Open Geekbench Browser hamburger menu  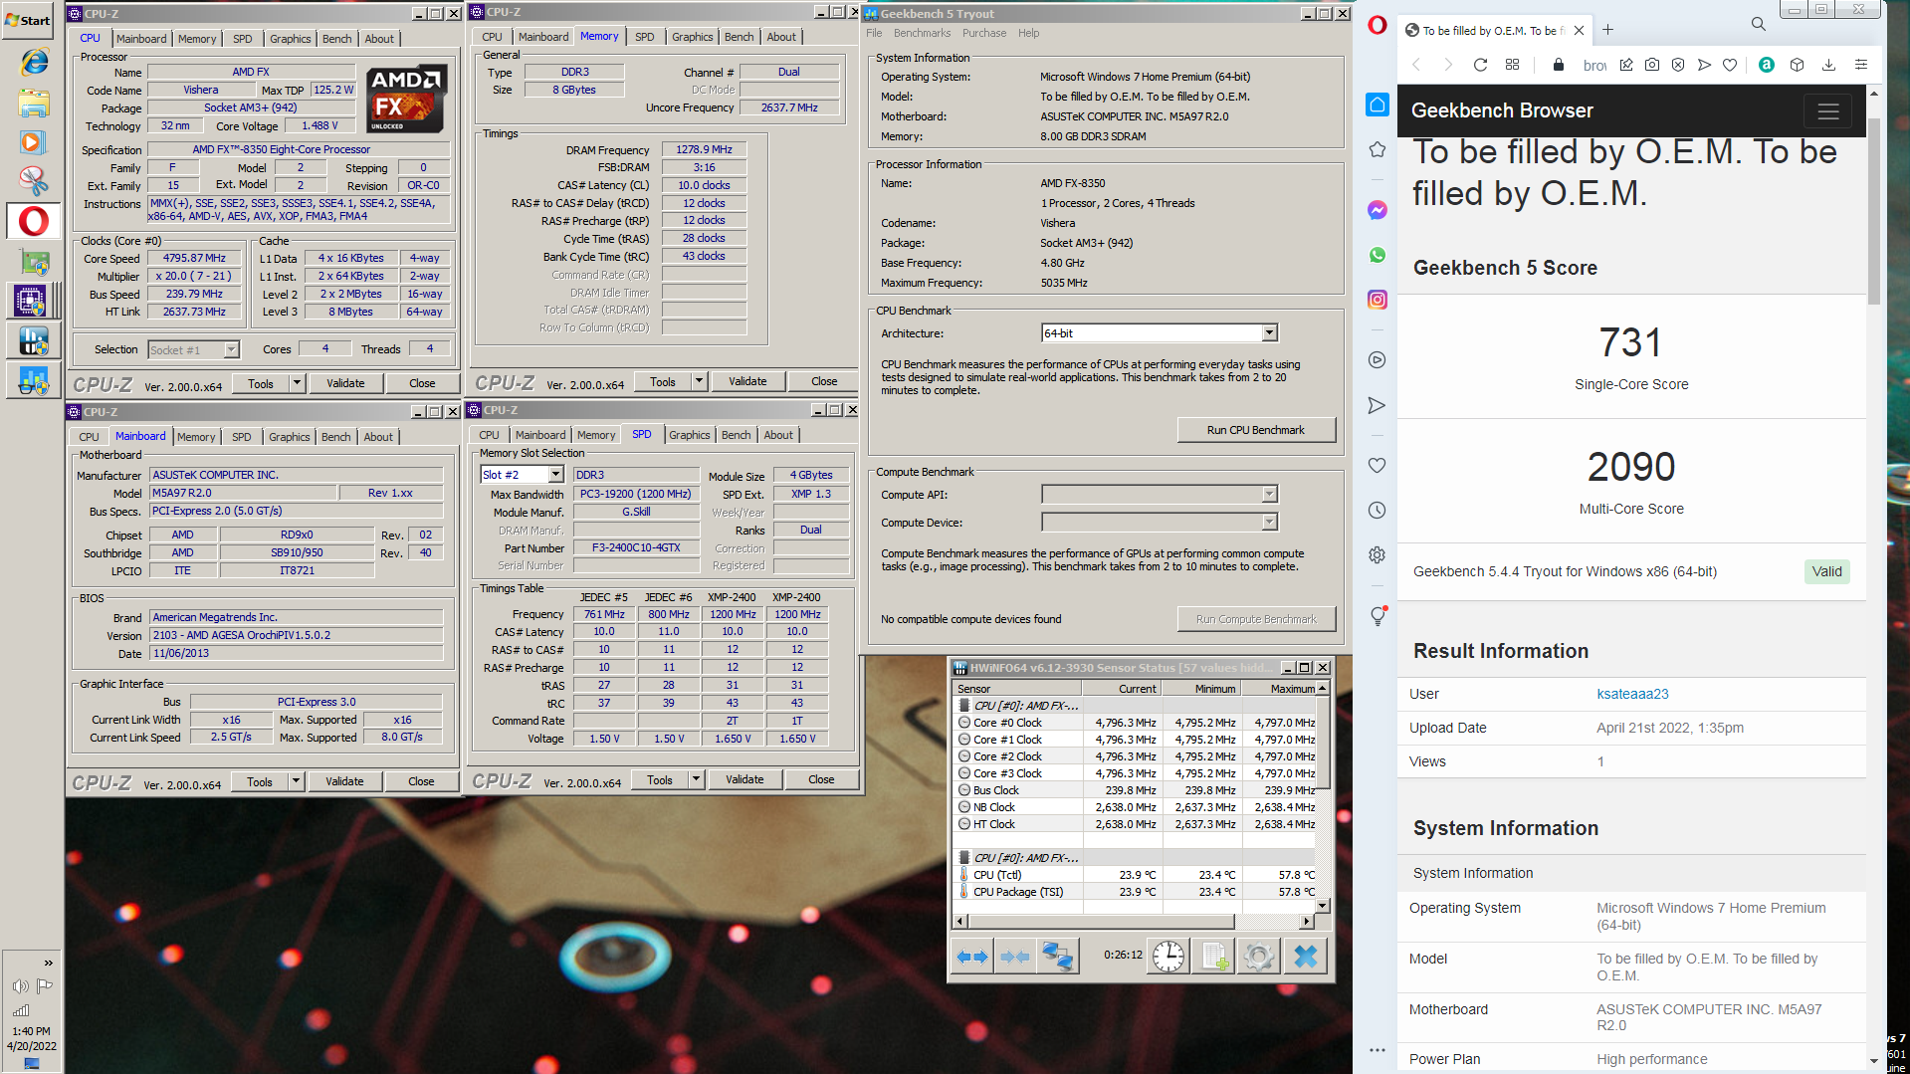click(1828, 111)
